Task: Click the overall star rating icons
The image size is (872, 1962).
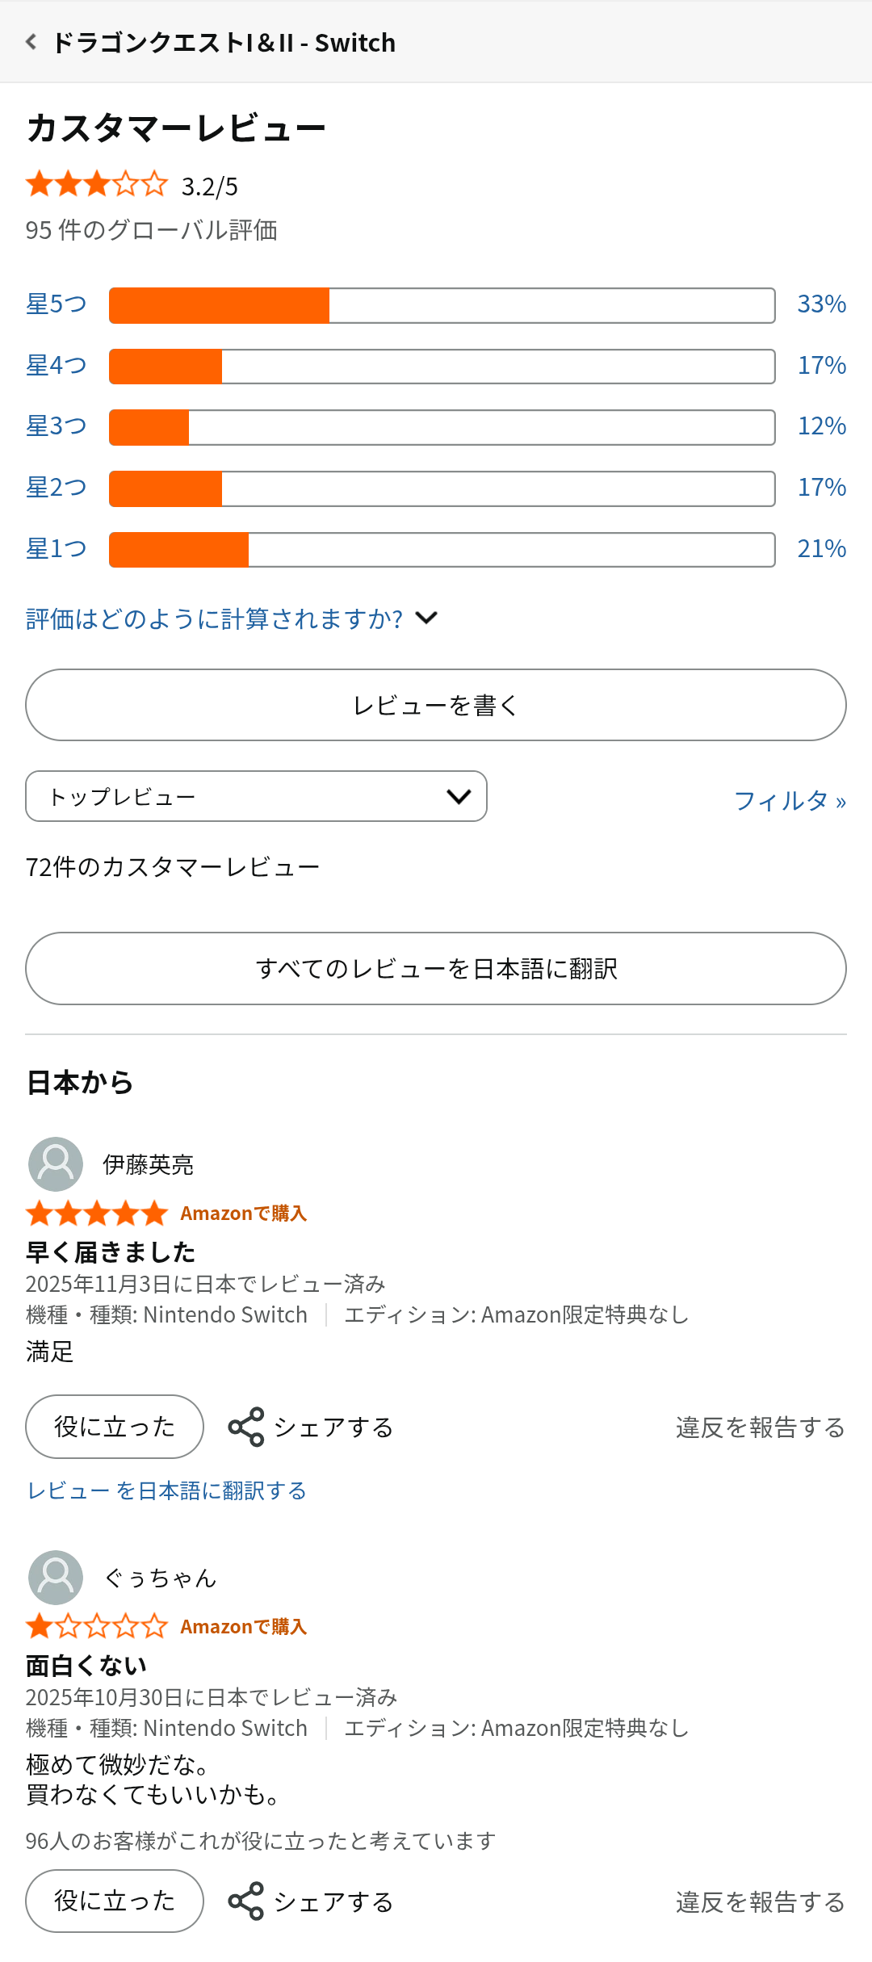Action: coord(97,185)
